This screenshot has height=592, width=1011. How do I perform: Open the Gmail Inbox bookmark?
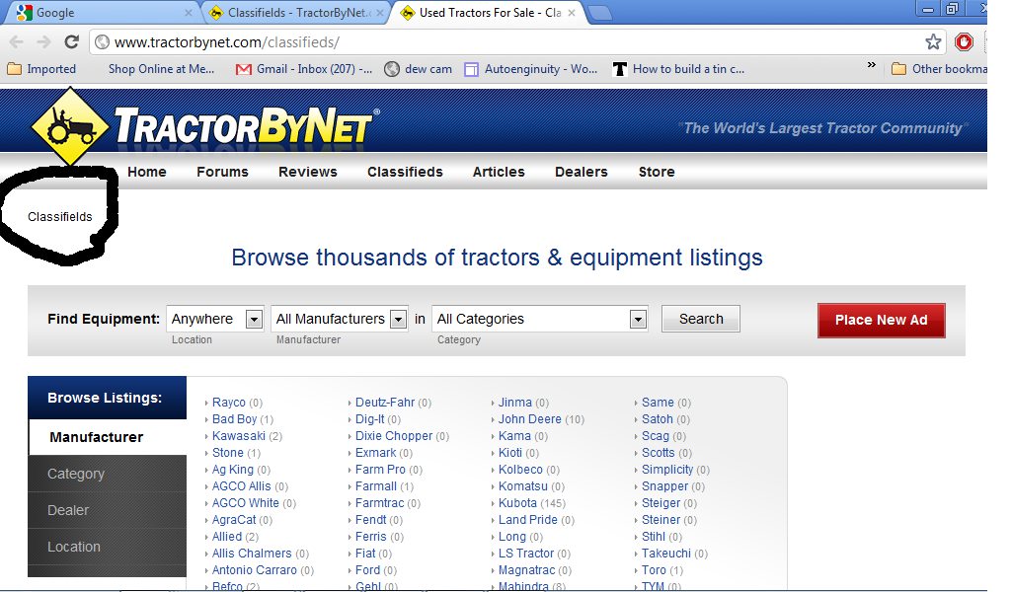(x=303, y=69)
